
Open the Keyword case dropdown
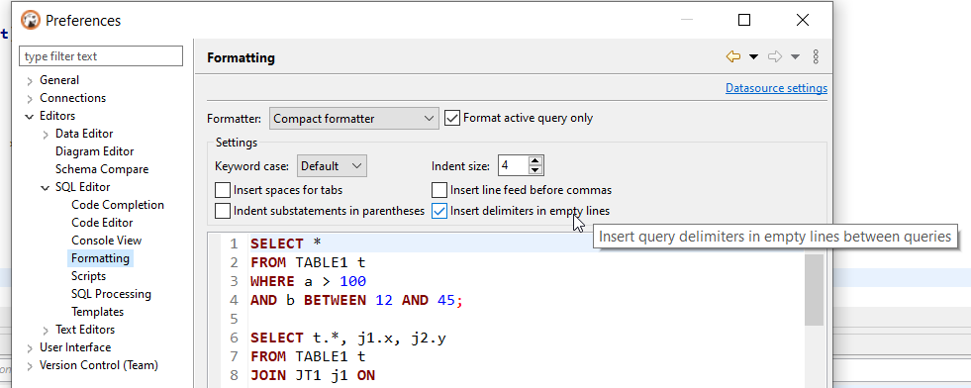pos(332,166)
